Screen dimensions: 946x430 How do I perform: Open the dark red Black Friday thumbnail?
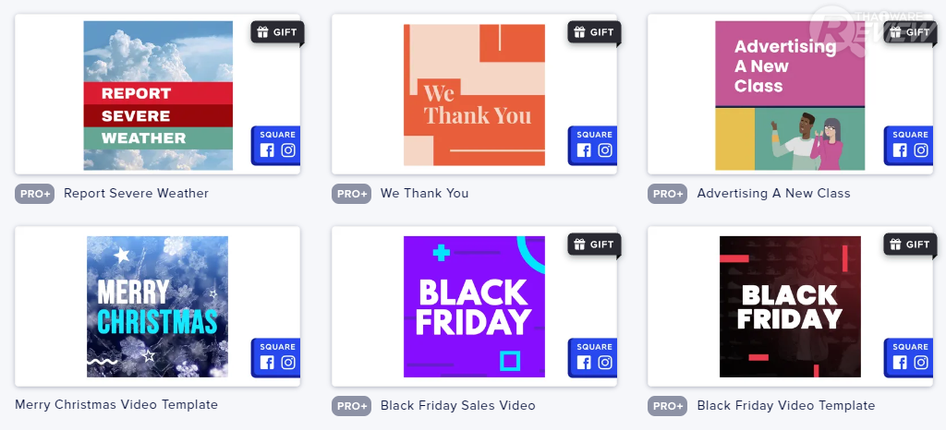(x=790, y=306)
